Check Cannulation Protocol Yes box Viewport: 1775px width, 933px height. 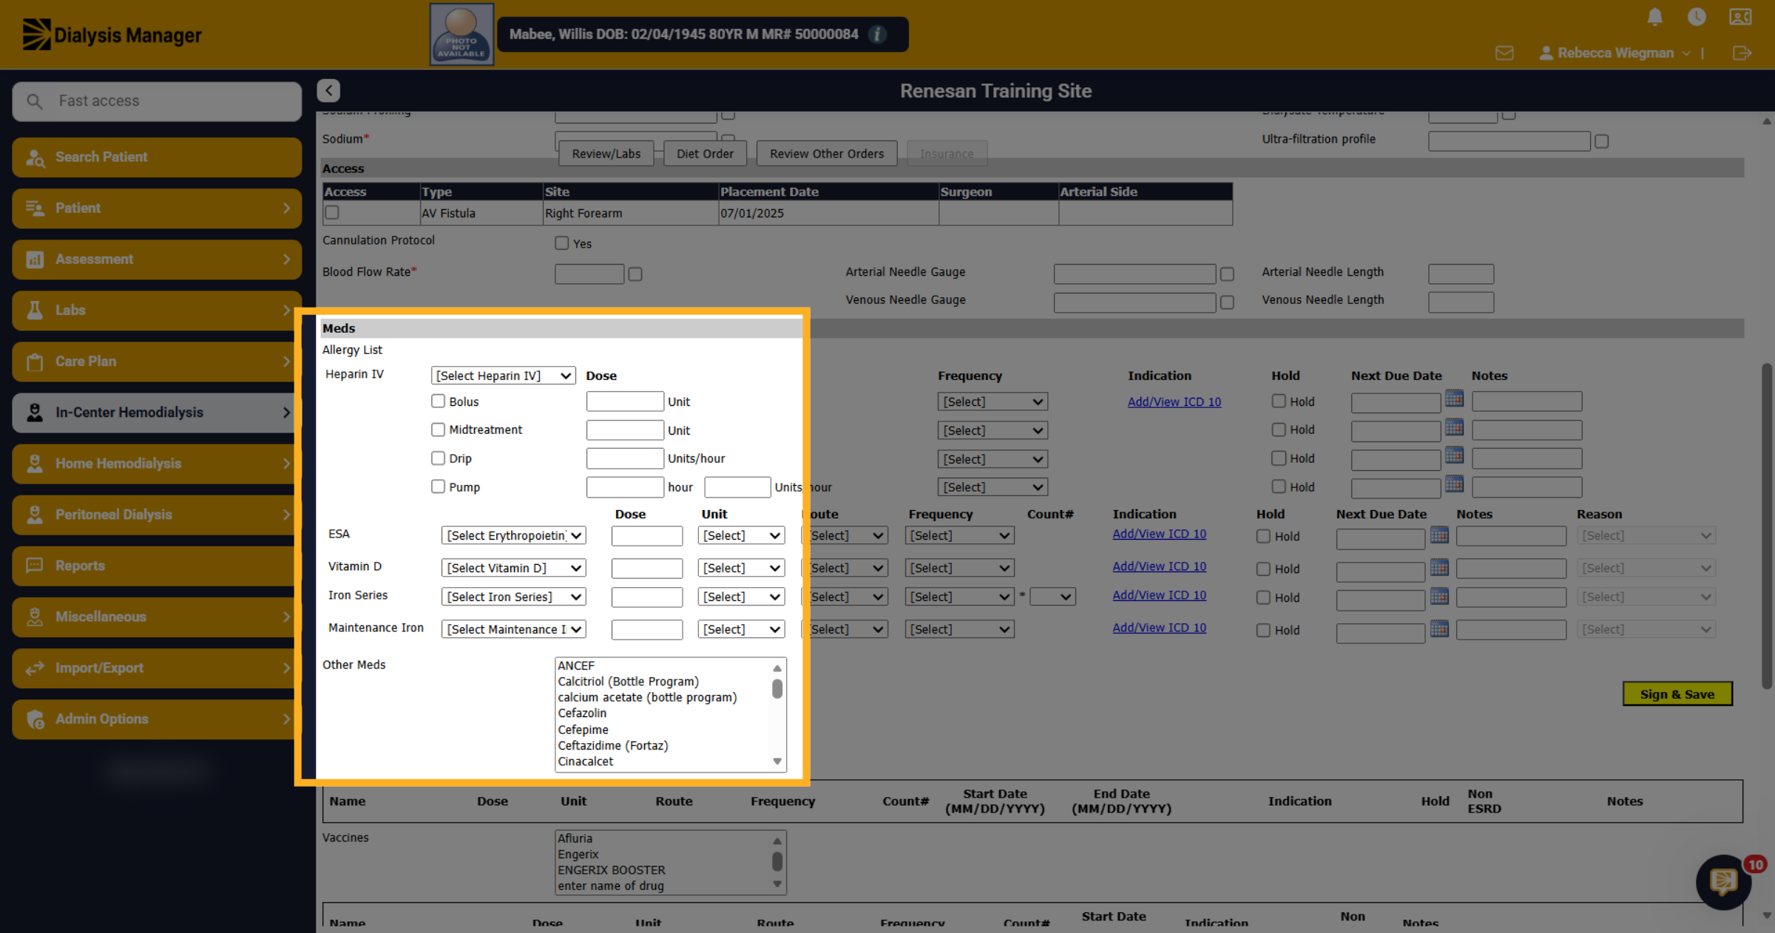[562, 243]
